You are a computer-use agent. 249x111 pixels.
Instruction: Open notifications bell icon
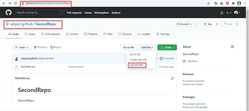click(x=222, y=13)
